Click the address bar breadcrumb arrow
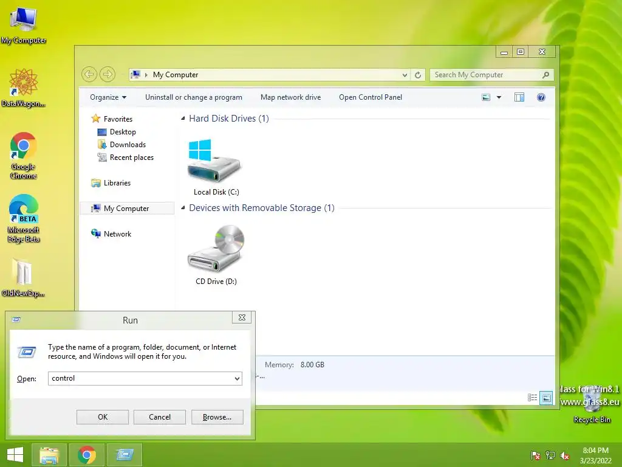The width and height of the screenshot is (622, 467). pyautogui.click(x=146, y=75)
